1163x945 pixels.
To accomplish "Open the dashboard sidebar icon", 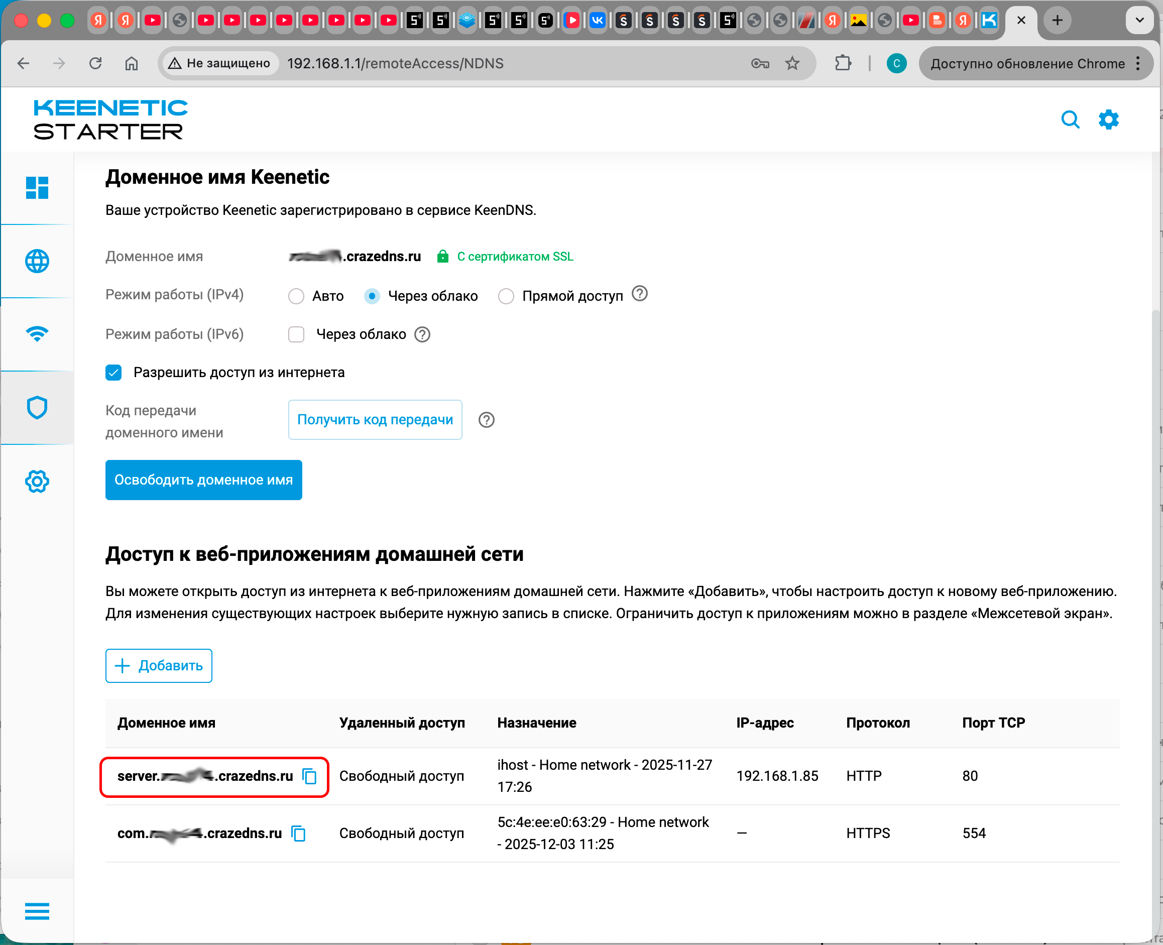I will point(37,188).
